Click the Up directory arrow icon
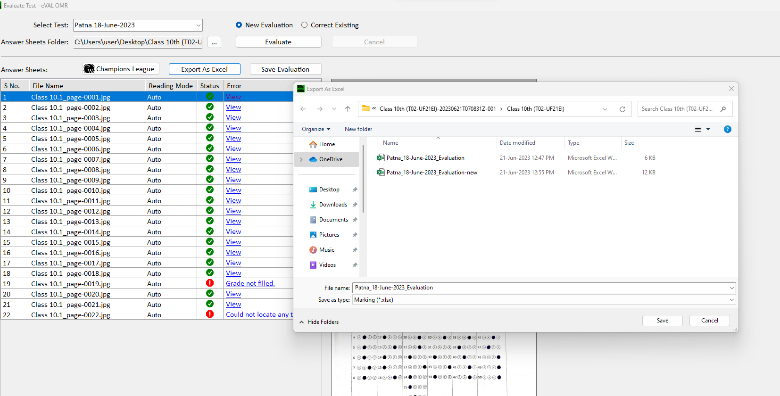This screenshot has height=396, width=780. pos(348,109)
